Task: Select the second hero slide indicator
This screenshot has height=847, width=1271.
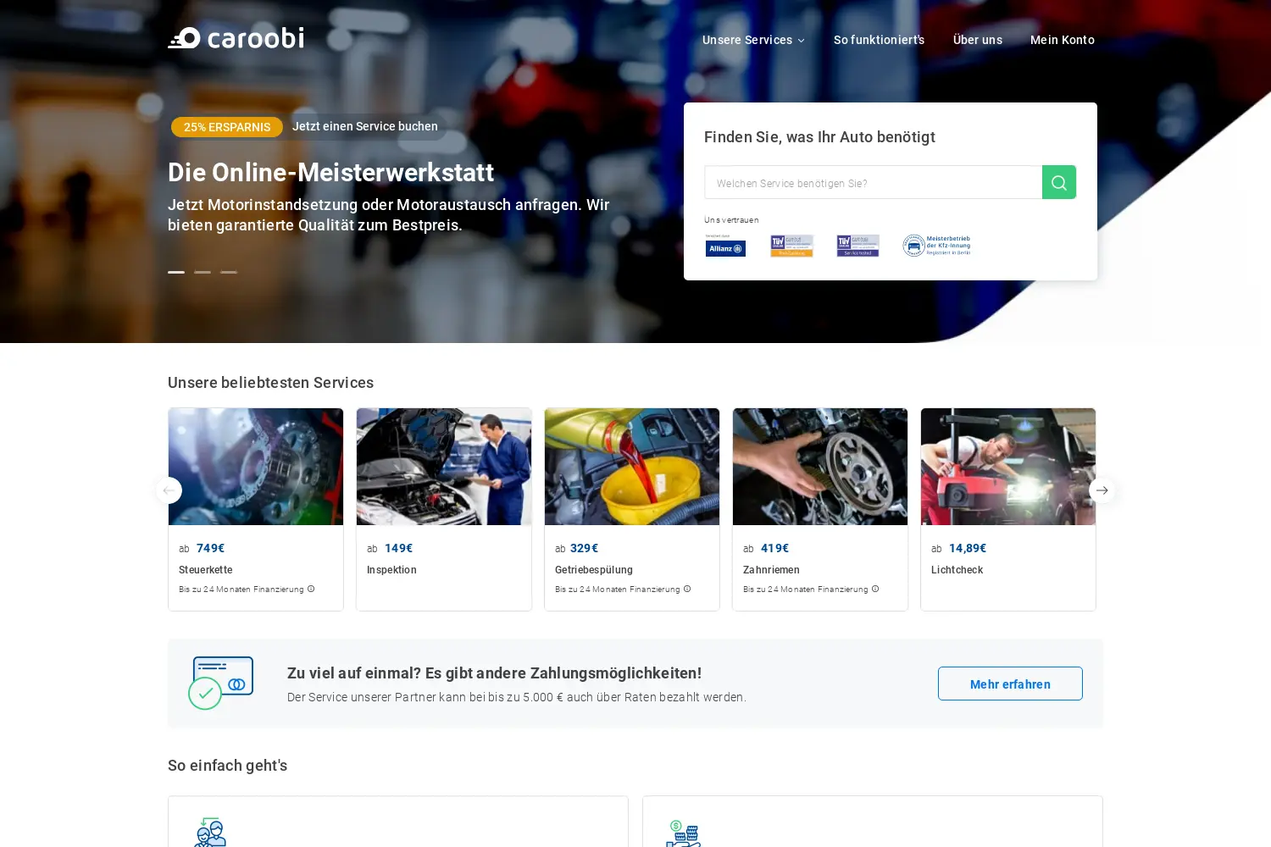Action: (203, 272)
